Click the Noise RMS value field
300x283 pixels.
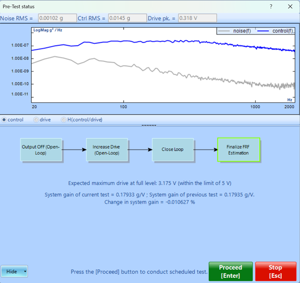coord(56,18)
